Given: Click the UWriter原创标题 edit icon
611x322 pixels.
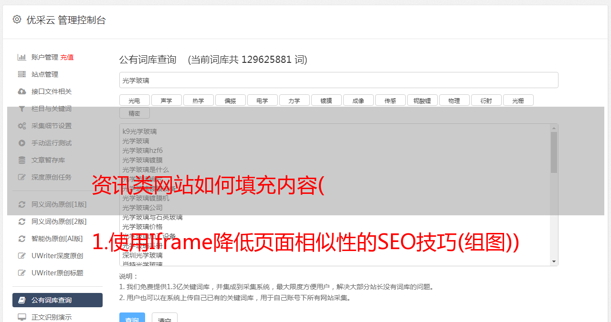Looking at the screenshot, I should pyautogui.click(x=22, y=273).
